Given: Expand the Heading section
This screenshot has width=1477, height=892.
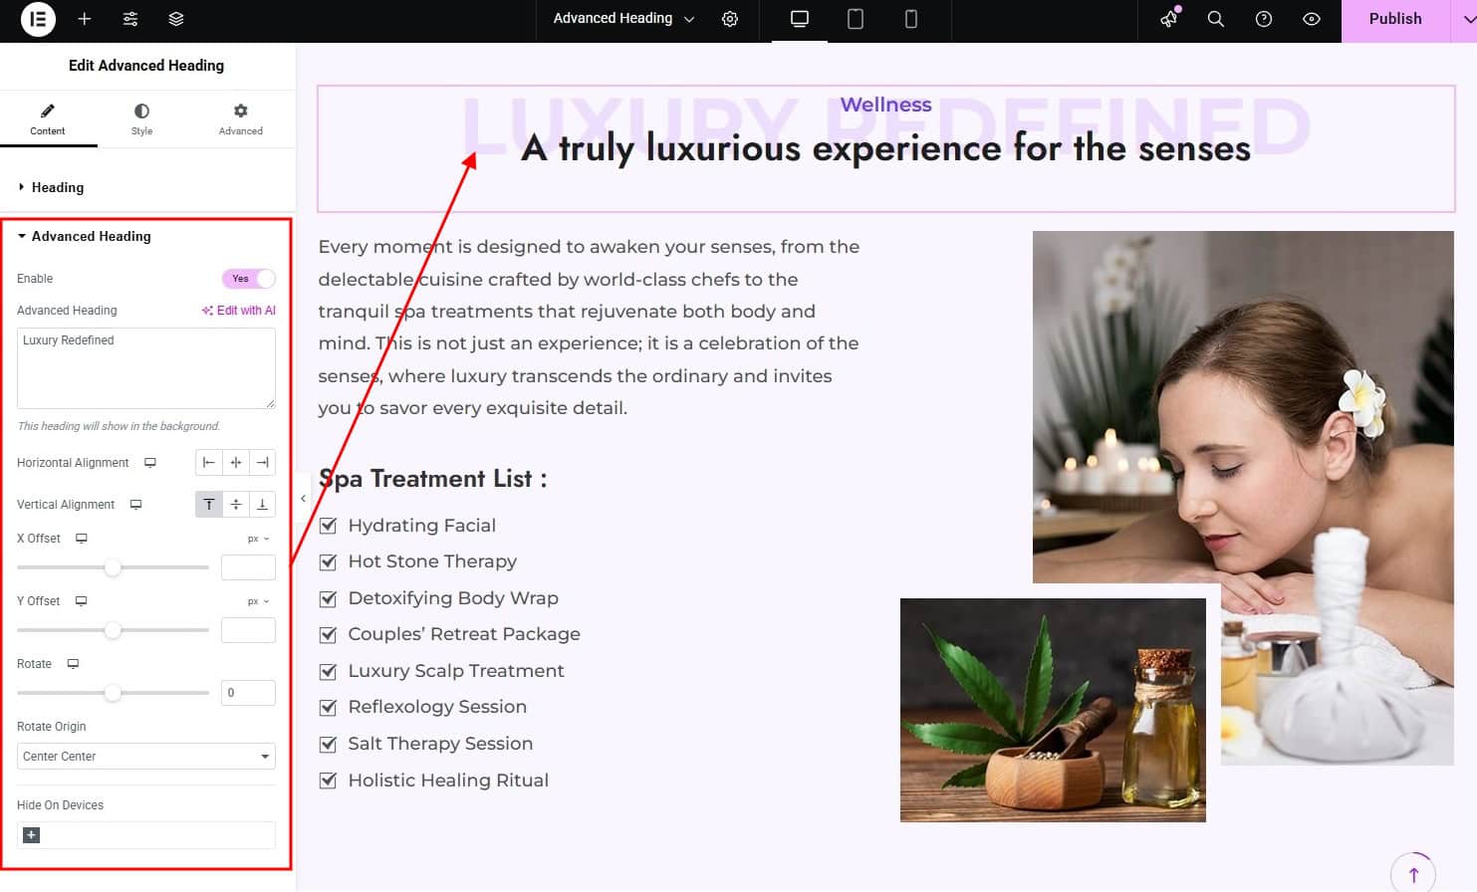Looking at the screenshot, I should 147,187.
